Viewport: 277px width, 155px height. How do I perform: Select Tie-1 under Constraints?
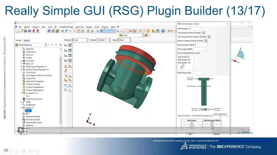pos(28,96)
